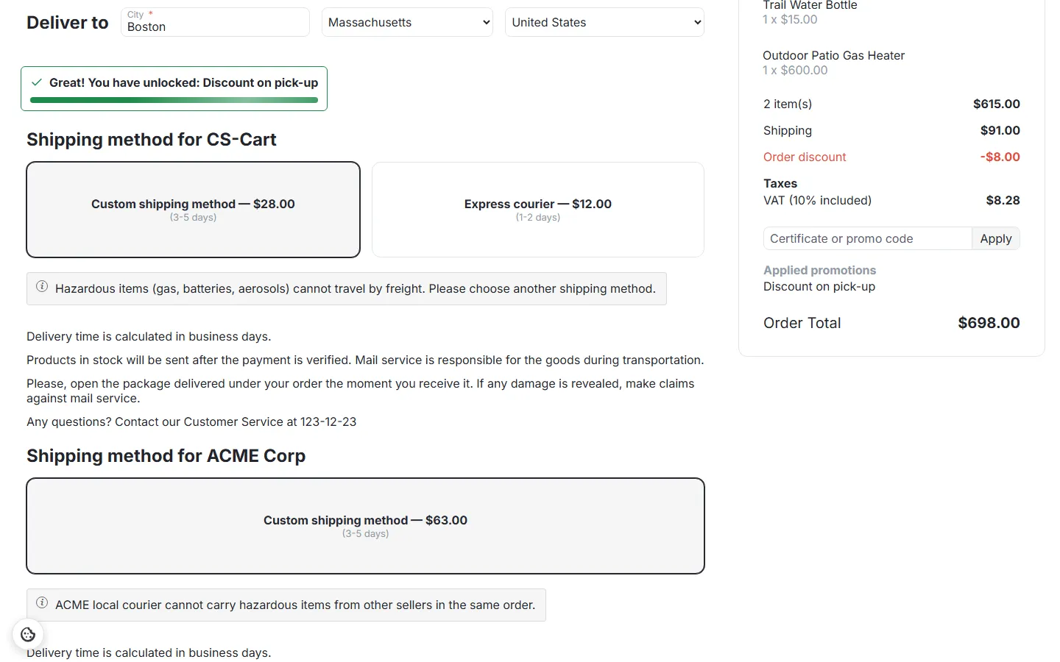Click the Outdoor Patio Gas Heater item name

(833, 55)
